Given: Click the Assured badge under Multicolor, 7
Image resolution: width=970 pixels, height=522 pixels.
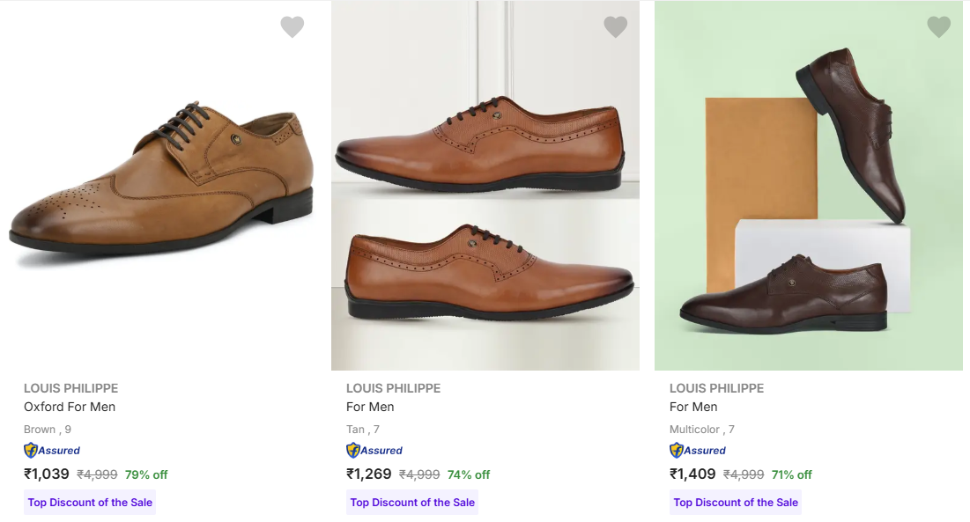Looking at the screenshot, I should 698,451.
